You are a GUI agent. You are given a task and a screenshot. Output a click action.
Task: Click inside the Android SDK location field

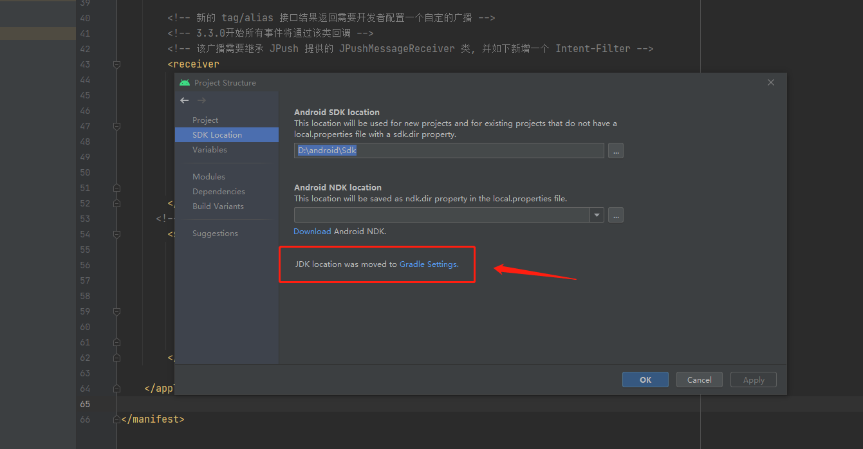pos(449,151)
